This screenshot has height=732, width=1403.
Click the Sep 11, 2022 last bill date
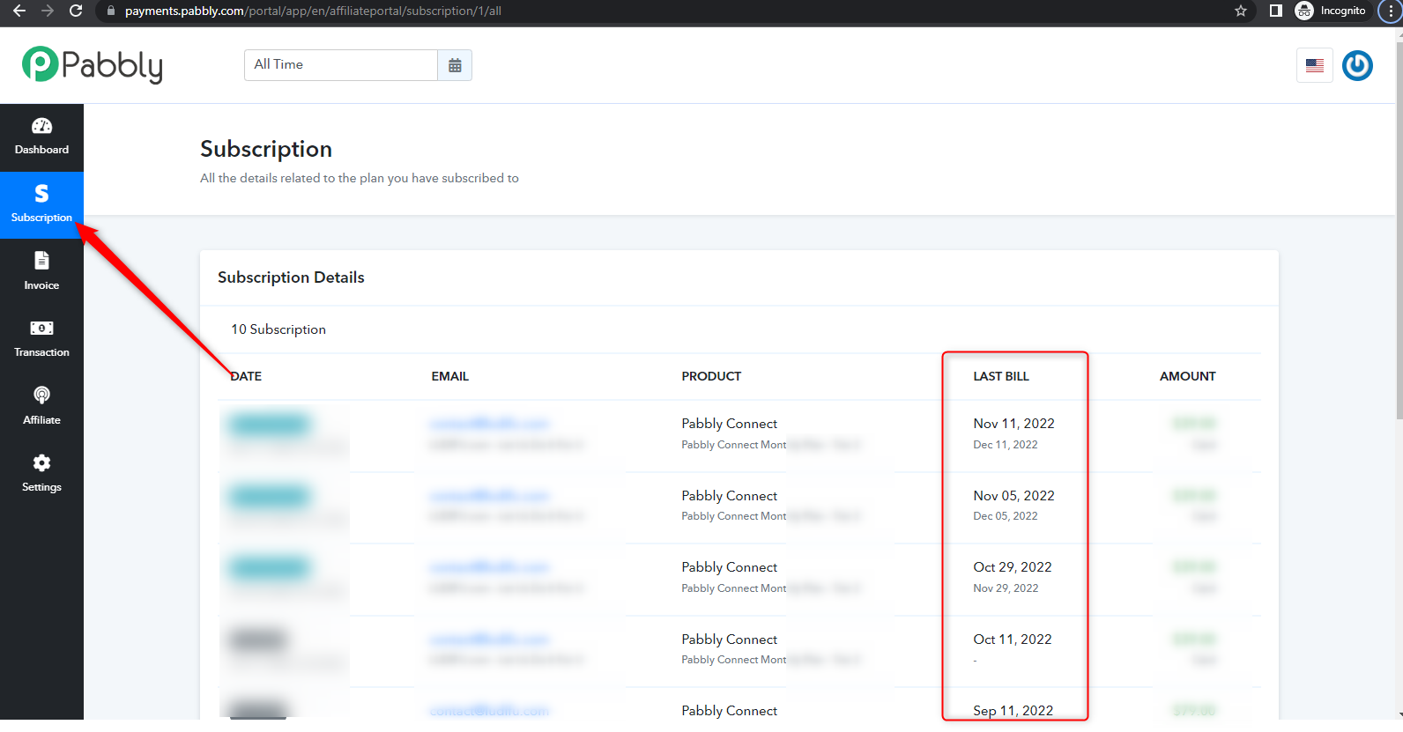[x=1013, y=711]
